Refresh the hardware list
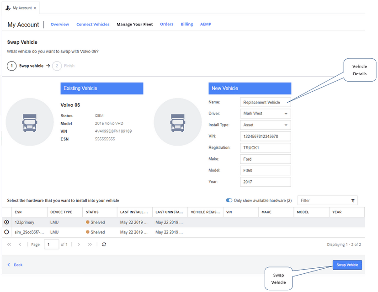 [104, 245]
